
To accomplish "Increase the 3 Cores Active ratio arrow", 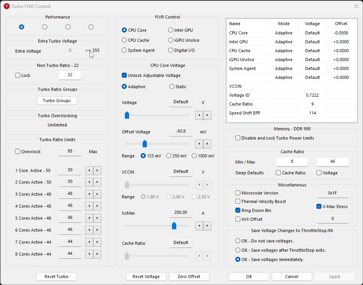I will pos(97,194).
